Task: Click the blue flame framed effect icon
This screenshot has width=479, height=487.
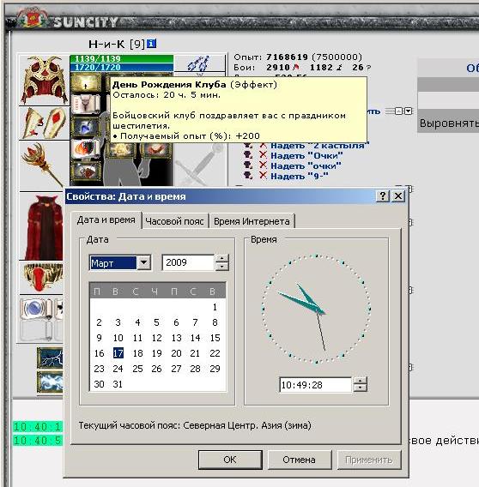Action: pos(86,127)
